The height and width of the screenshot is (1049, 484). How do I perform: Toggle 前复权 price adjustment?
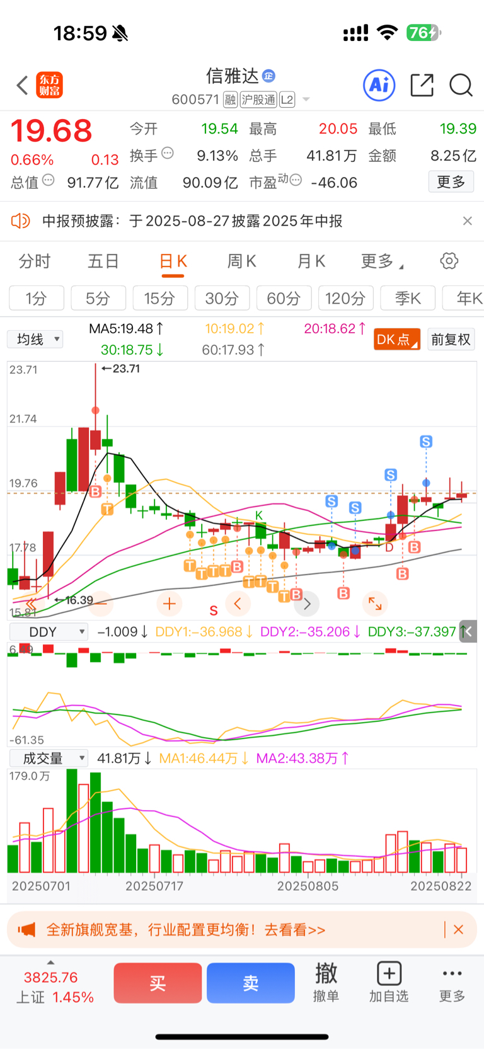pos(451,340)
